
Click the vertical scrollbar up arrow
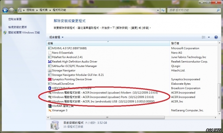[x=219, y=43]
